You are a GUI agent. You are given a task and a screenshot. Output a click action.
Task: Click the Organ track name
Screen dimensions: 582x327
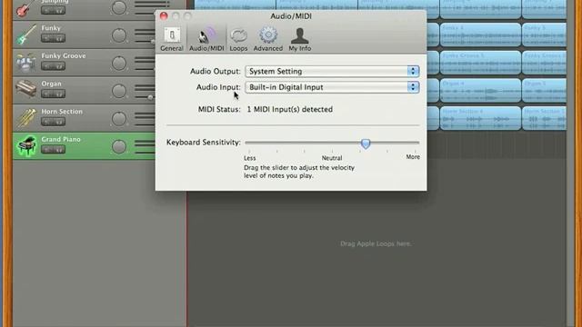(x=51, y=84)
